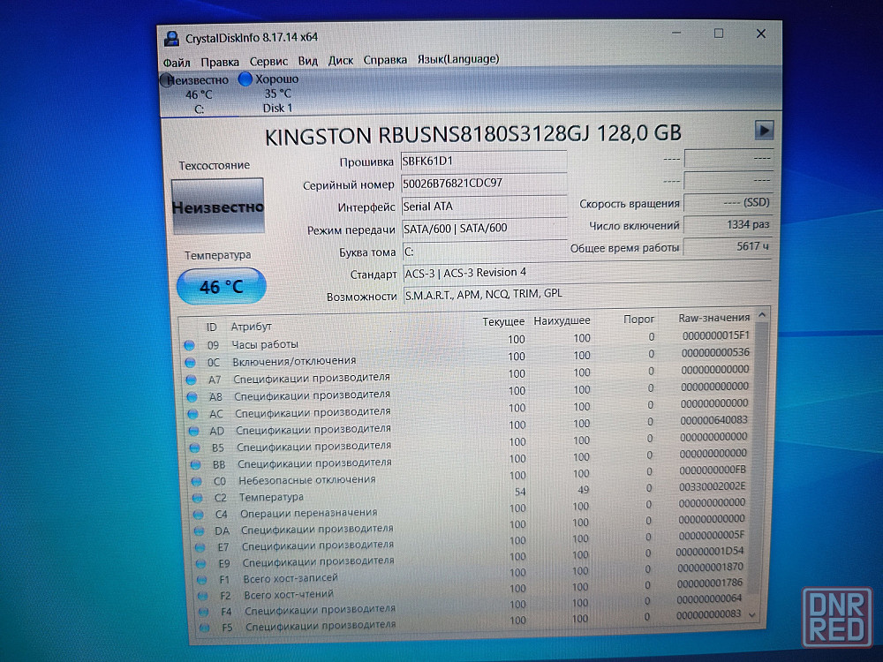The image size is (883, 662).
Task: Click status orb for 0C Включения/отключения
Action: pyautogui.click(x=190, y=362)
